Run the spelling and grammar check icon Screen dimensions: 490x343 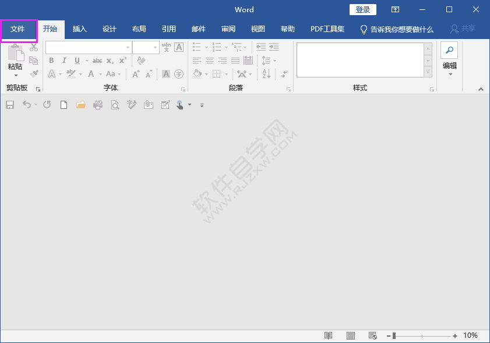point(132,105)
